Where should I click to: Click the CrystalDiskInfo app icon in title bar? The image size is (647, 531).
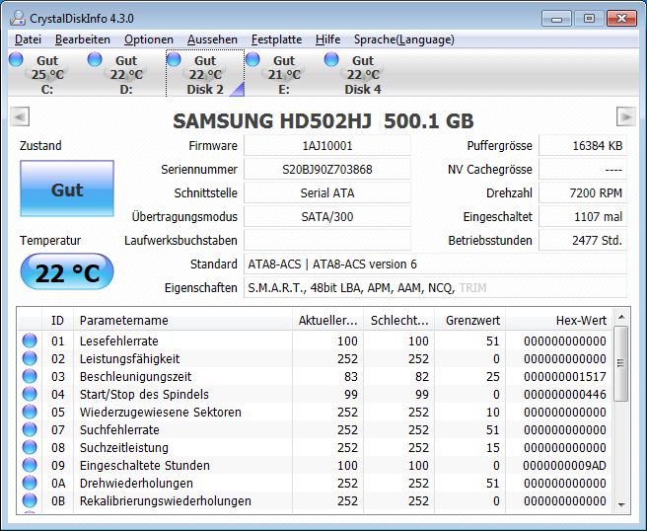(18, 18)
